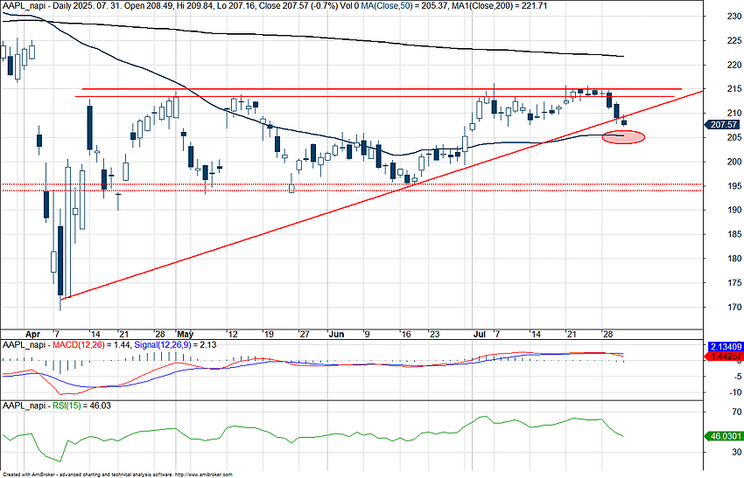Click the Signal(12,26,9) = 2.13 label
Image resolution: width=744 pixels, height=478 pixels.
tap(175, 345)
